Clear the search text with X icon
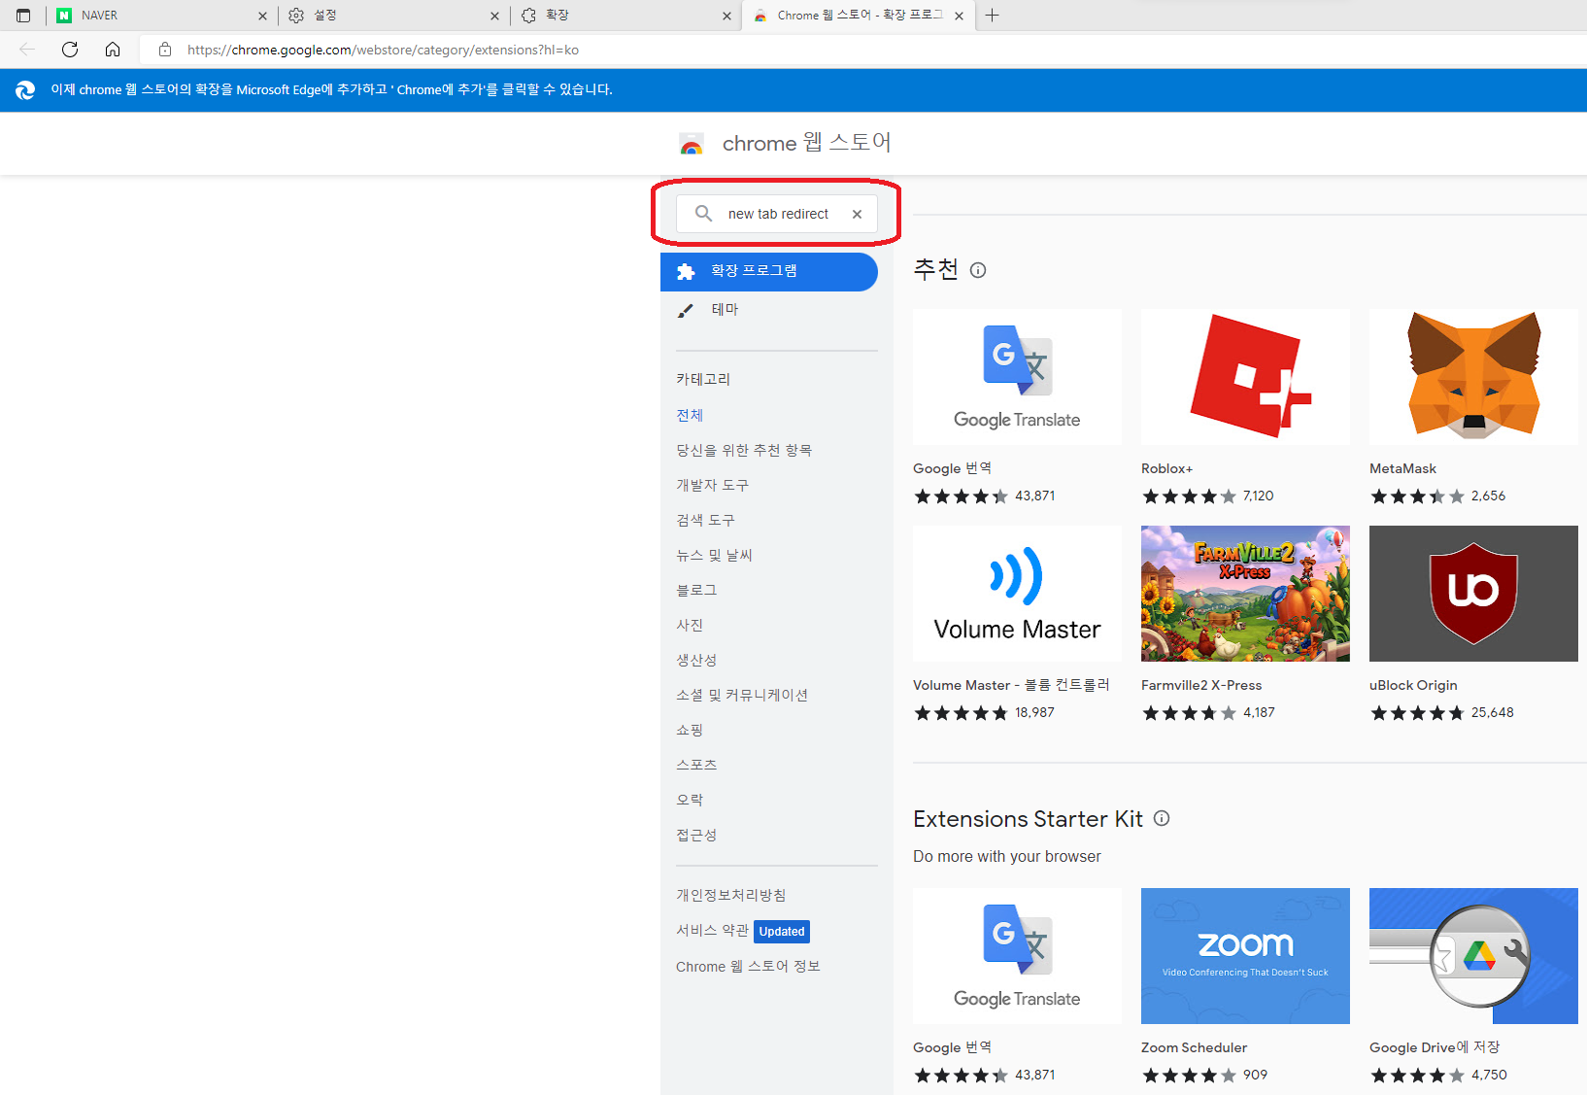This screenshot has width=1587, height=1095. tap(857, 214)
